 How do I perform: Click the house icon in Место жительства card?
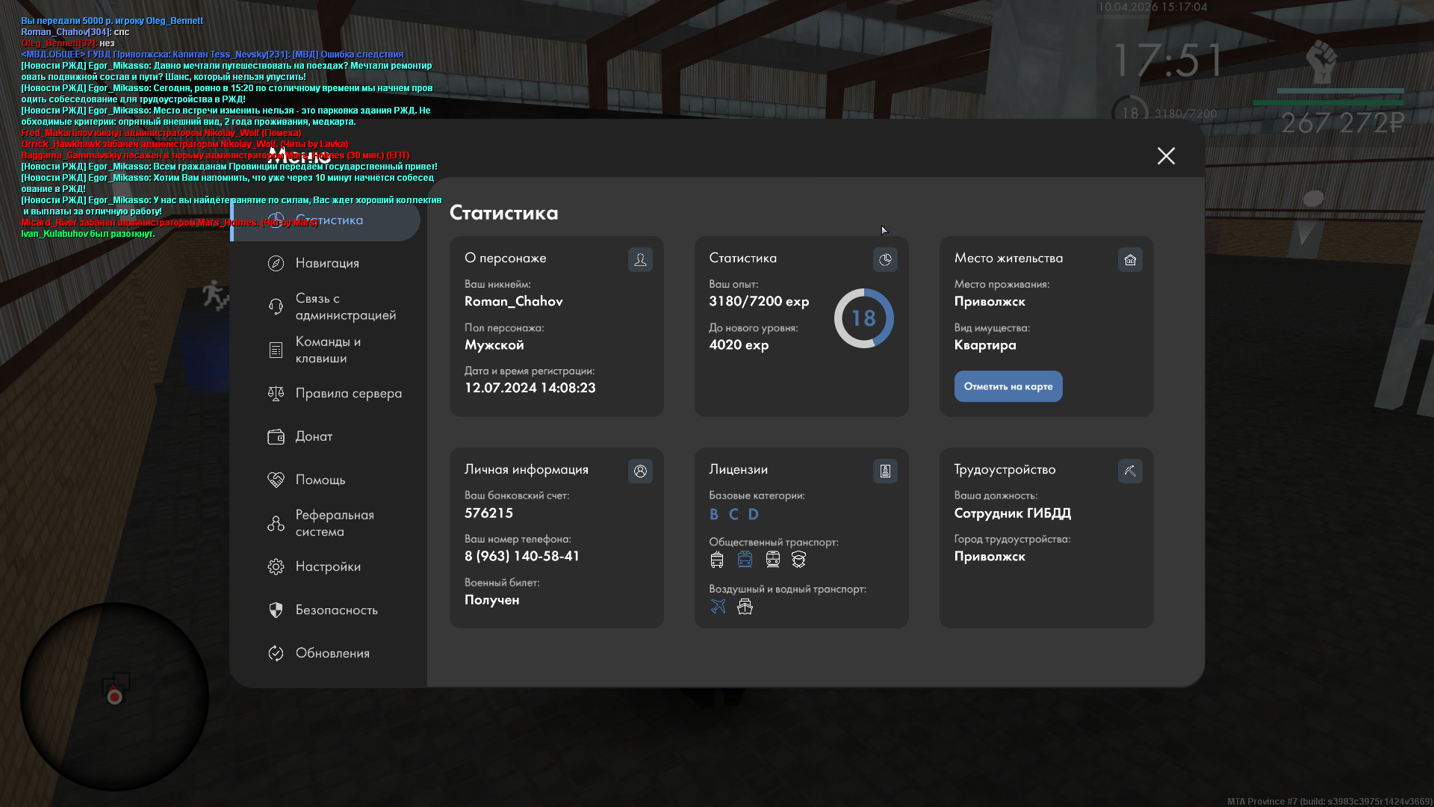(x=1130, y=259)
